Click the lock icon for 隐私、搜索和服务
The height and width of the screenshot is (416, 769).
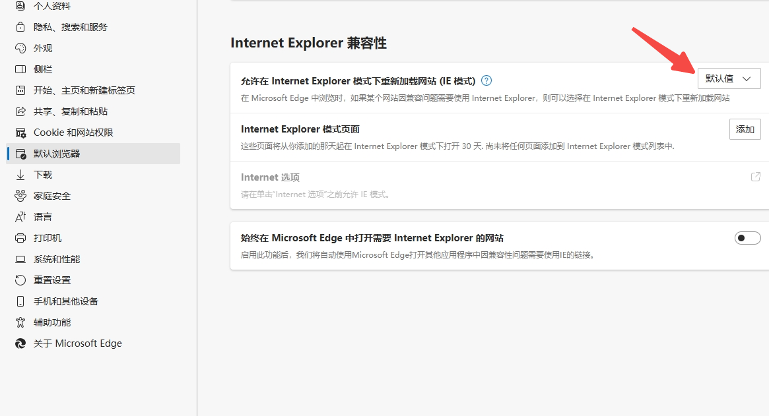20,27
